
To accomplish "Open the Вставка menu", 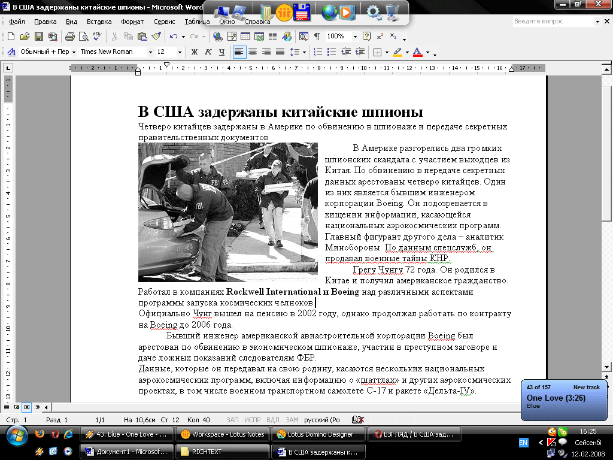I will click(x=99, y=22).
